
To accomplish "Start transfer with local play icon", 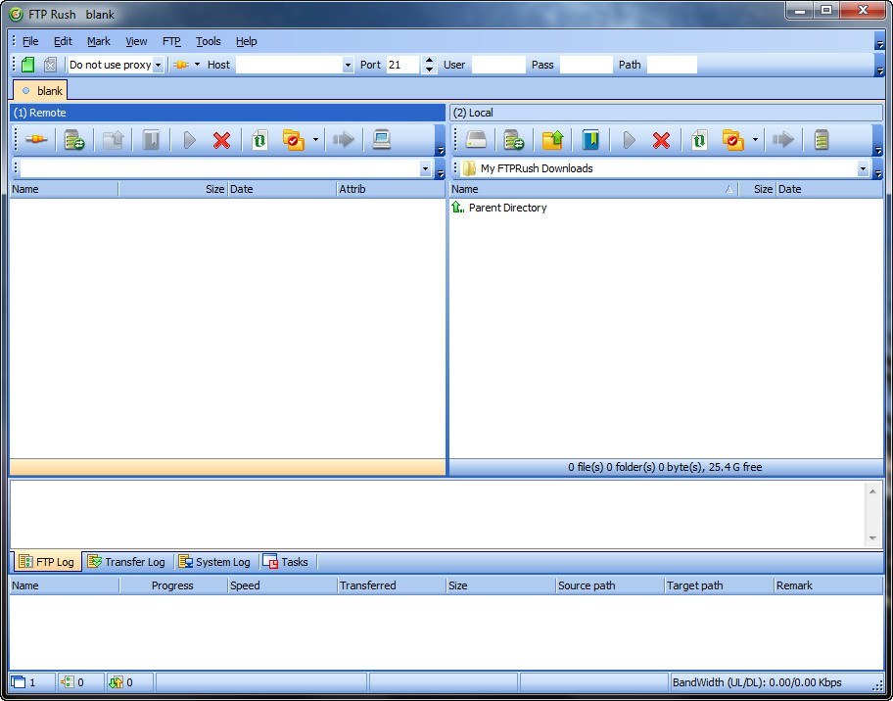I will [630, 140].
